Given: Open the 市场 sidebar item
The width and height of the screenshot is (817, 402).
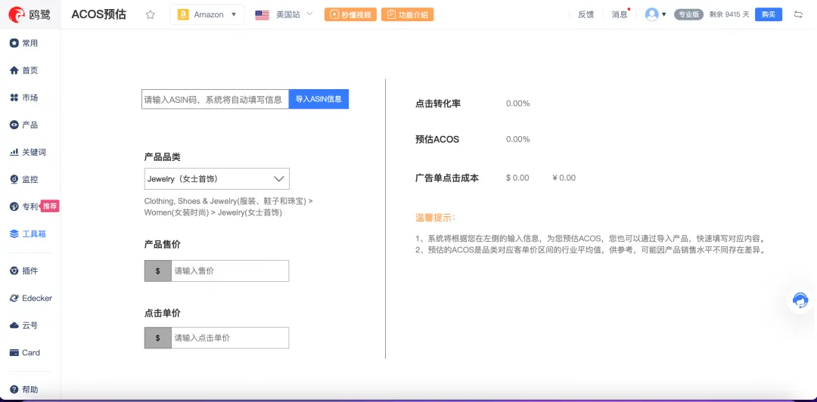Looking at the screenshot, I should pos(24,97).
